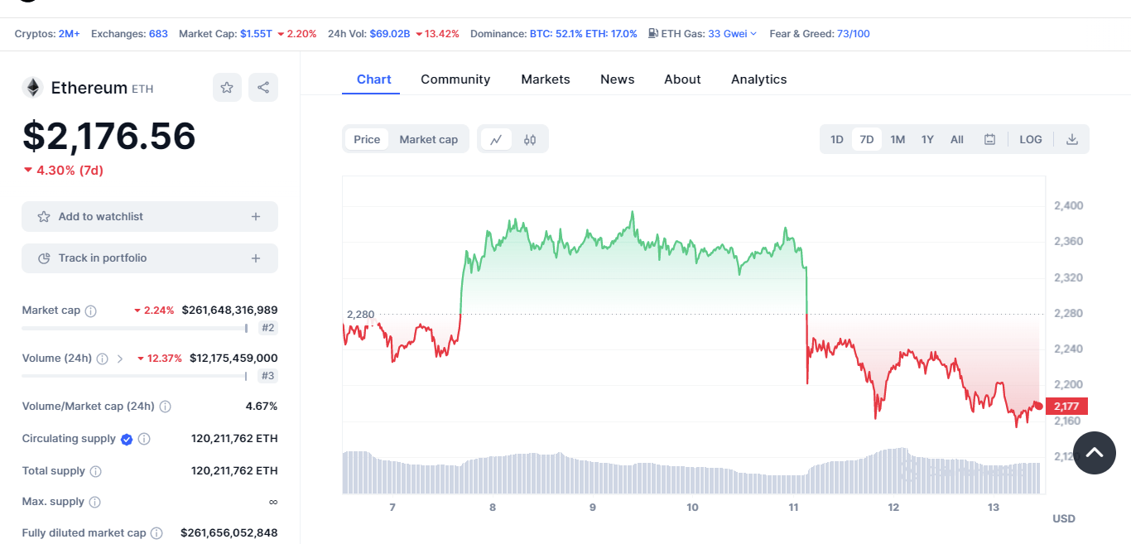Open the calendar date range picker
The width and height of the screenshot is (1131, 544).
989,139
